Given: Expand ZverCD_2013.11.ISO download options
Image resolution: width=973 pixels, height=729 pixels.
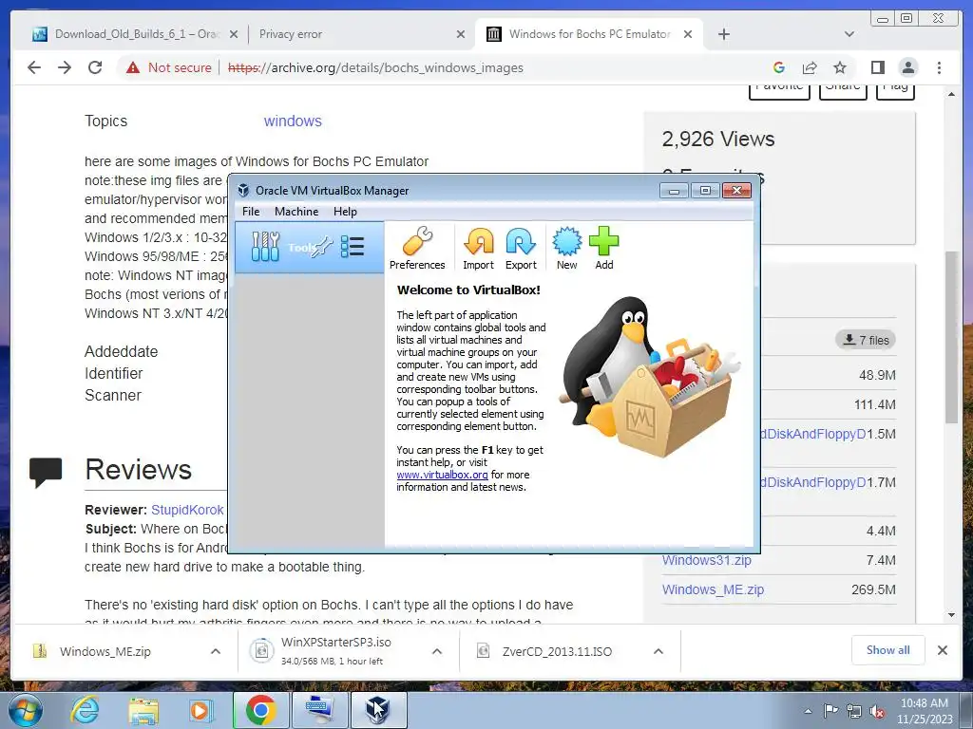Looking at the screenshot, I should point(658,651).
